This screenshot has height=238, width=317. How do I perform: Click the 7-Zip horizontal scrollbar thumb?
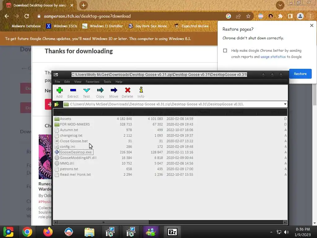[x=103, y=223]
